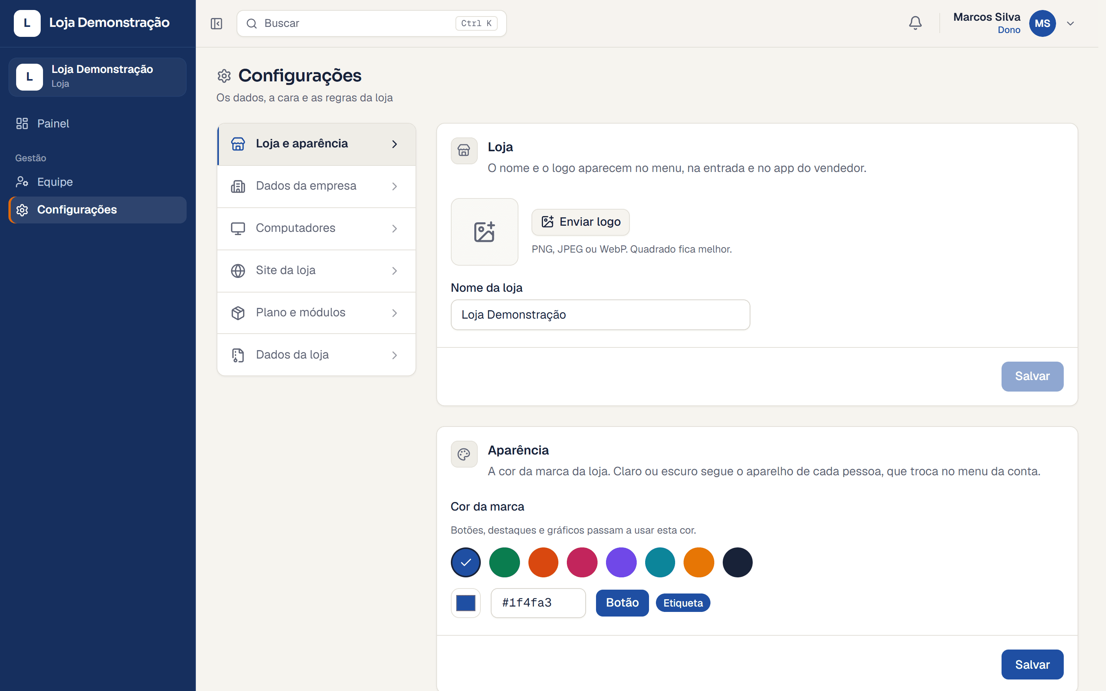Viewport: 1106px width, 691px height.
Task: Click Salvar in the Aparência card
Action: click(1032, 665)
